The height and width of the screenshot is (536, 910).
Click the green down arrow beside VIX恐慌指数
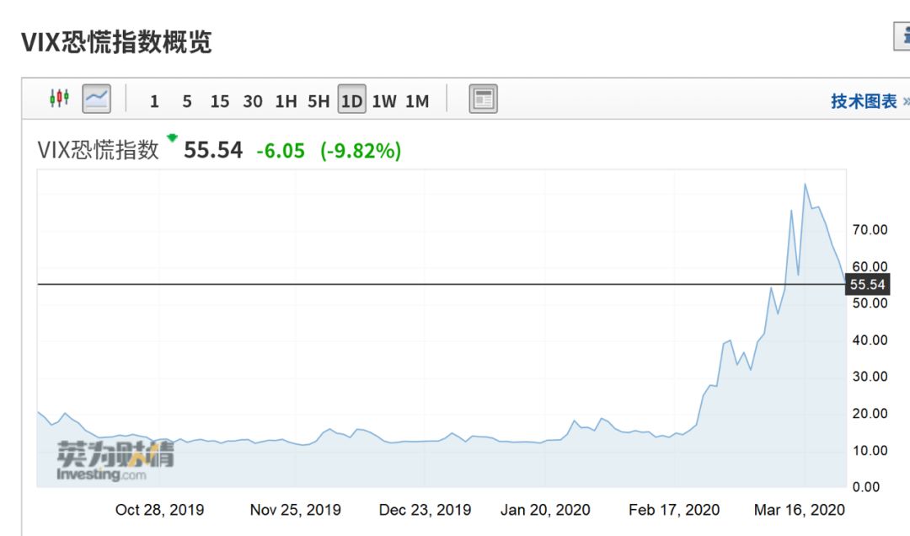click(x=173, y=138)
